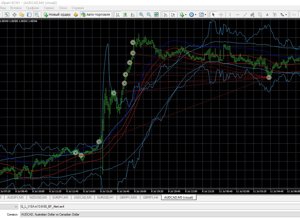Screen dimensions: 300x219
Task: Open the Вид menu
Action: pos(3,8)
